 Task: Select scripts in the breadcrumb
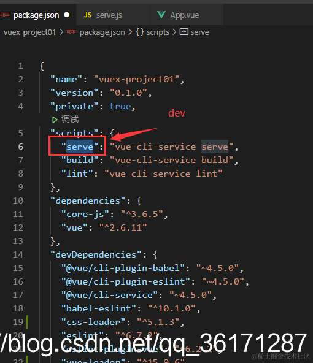[x=158, y=32]
